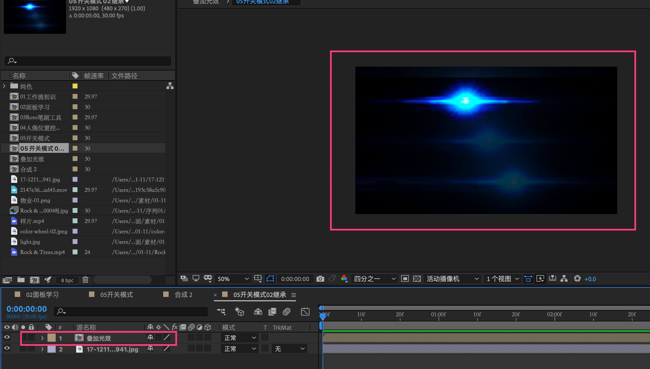Hide the 叠加光效 layer with eye icon

pos(7,337)
